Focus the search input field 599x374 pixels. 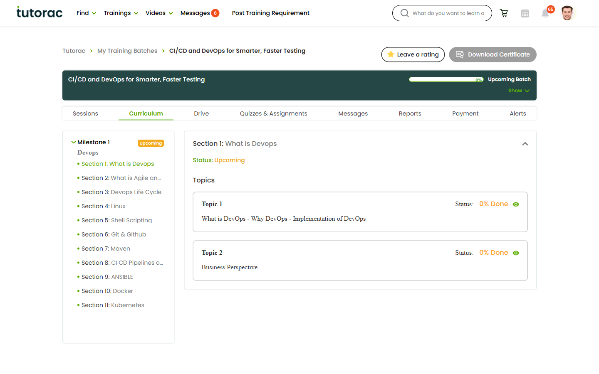(448, 13)
